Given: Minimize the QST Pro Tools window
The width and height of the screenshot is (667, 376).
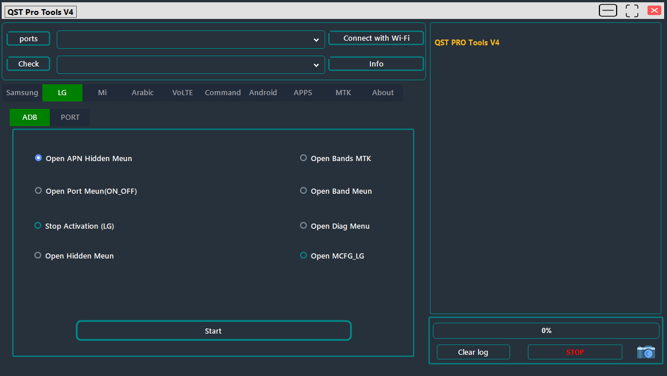Looking at the screenshot, I should pos(607,10).
